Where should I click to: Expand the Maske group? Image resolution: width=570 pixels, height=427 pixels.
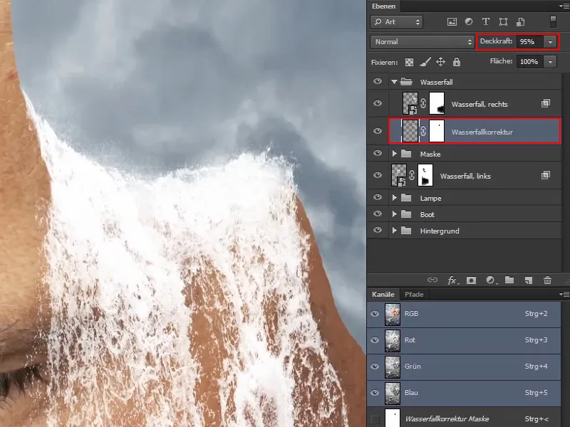click(395, 154)
